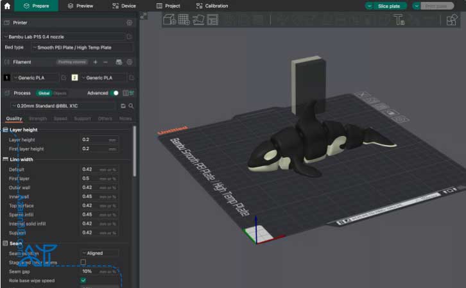The image size is (466, 288).
Task: Enable the Staggered inner seams checkbox
Action: [83, 262]
